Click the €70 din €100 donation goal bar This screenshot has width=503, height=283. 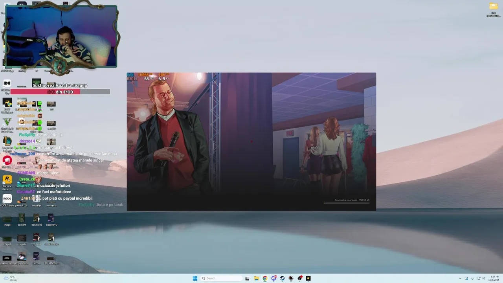click(60, 92)
